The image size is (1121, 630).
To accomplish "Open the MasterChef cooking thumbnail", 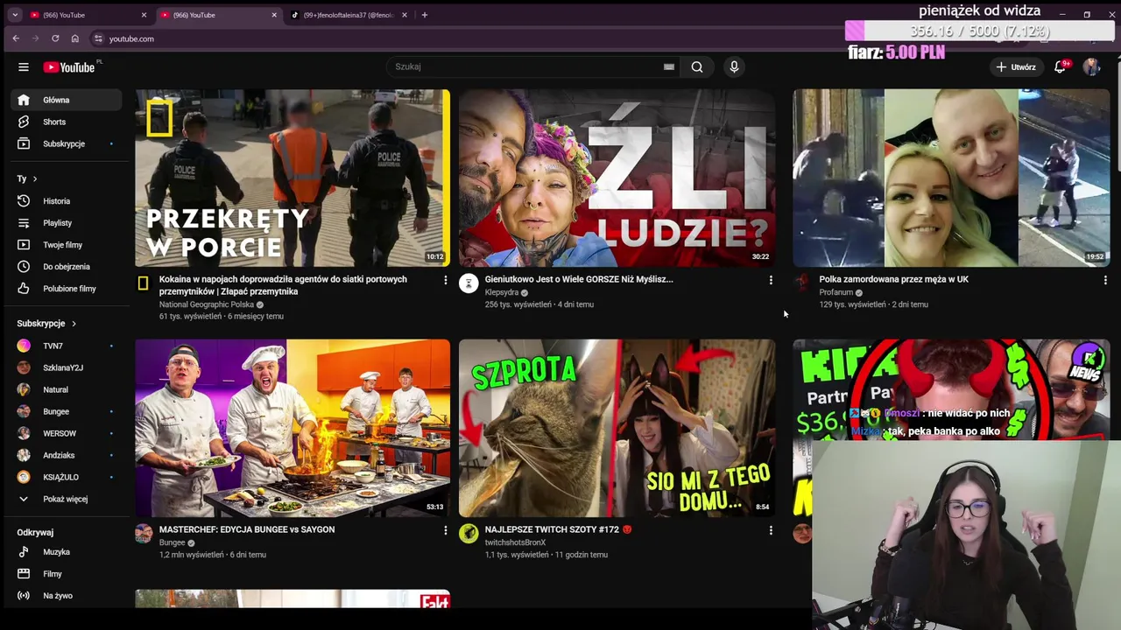I will [x=293, y=428].
